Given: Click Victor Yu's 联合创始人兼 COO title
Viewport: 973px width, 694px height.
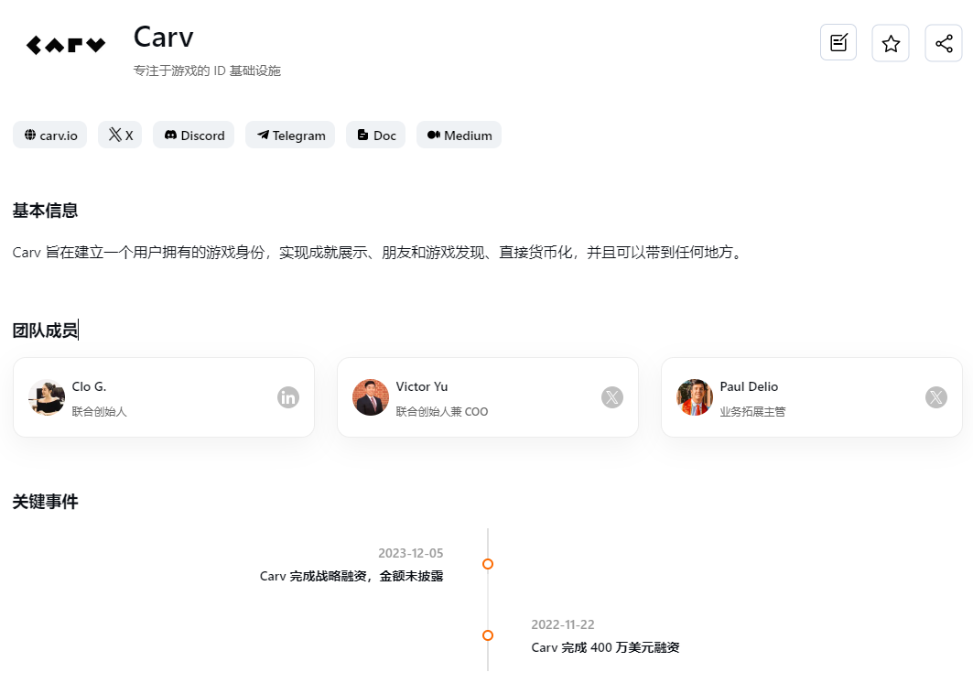Looking at the screenshot, I should click(442, 412).
